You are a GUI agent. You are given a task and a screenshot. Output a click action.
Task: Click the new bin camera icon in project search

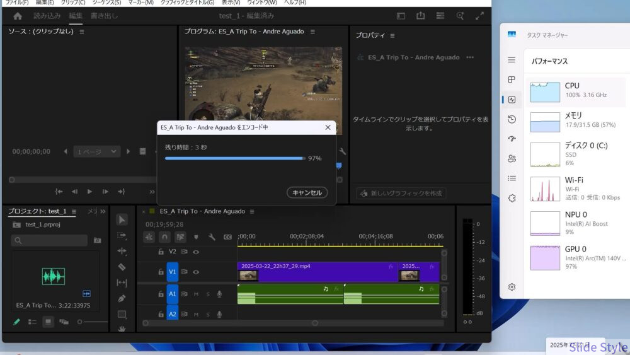click(97, 240)
